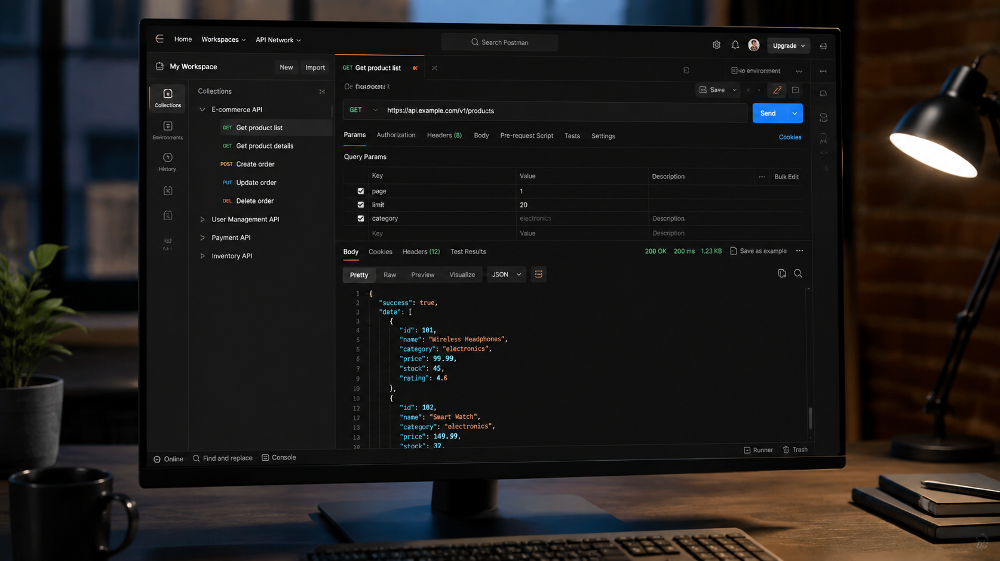The width and height of the screenshot is (1000, 561).
Task: Open the Runner from status bar
Action: [x=758, y=450]
